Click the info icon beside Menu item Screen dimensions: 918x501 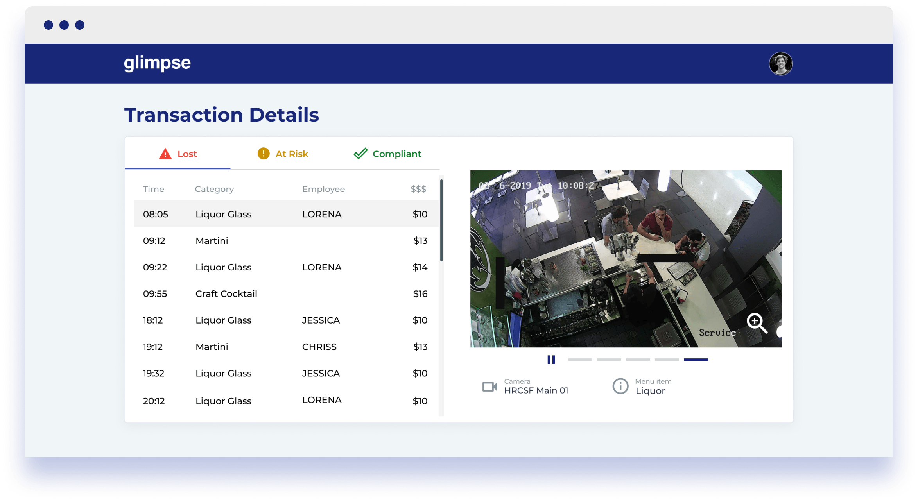click(x=620, y=386)
